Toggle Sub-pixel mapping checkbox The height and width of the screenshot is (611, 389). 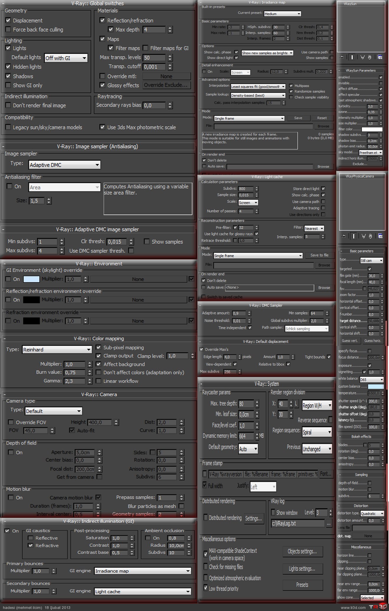[x=98, y=348]
